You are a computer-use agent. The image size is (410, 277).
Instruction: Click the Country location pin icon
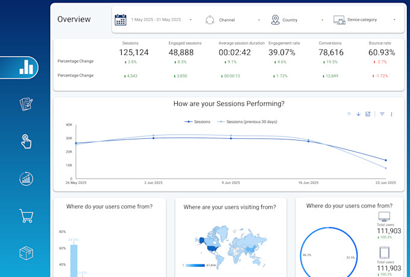click(x=275, y=20)
